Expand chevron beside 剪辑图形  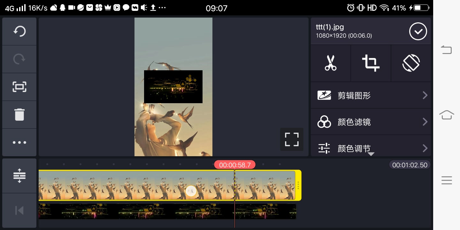tap(425, 95)
